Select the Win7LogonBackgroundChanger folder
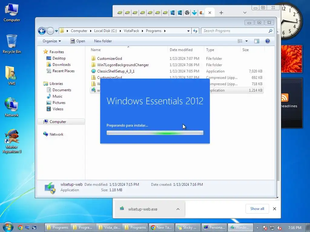310x232 pixels. pos(123,65)
